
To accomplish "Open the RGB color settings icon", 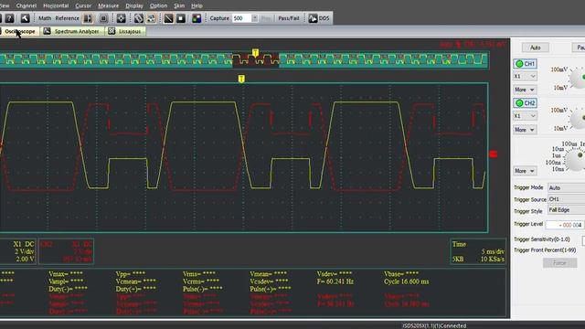I will (197, 18).
